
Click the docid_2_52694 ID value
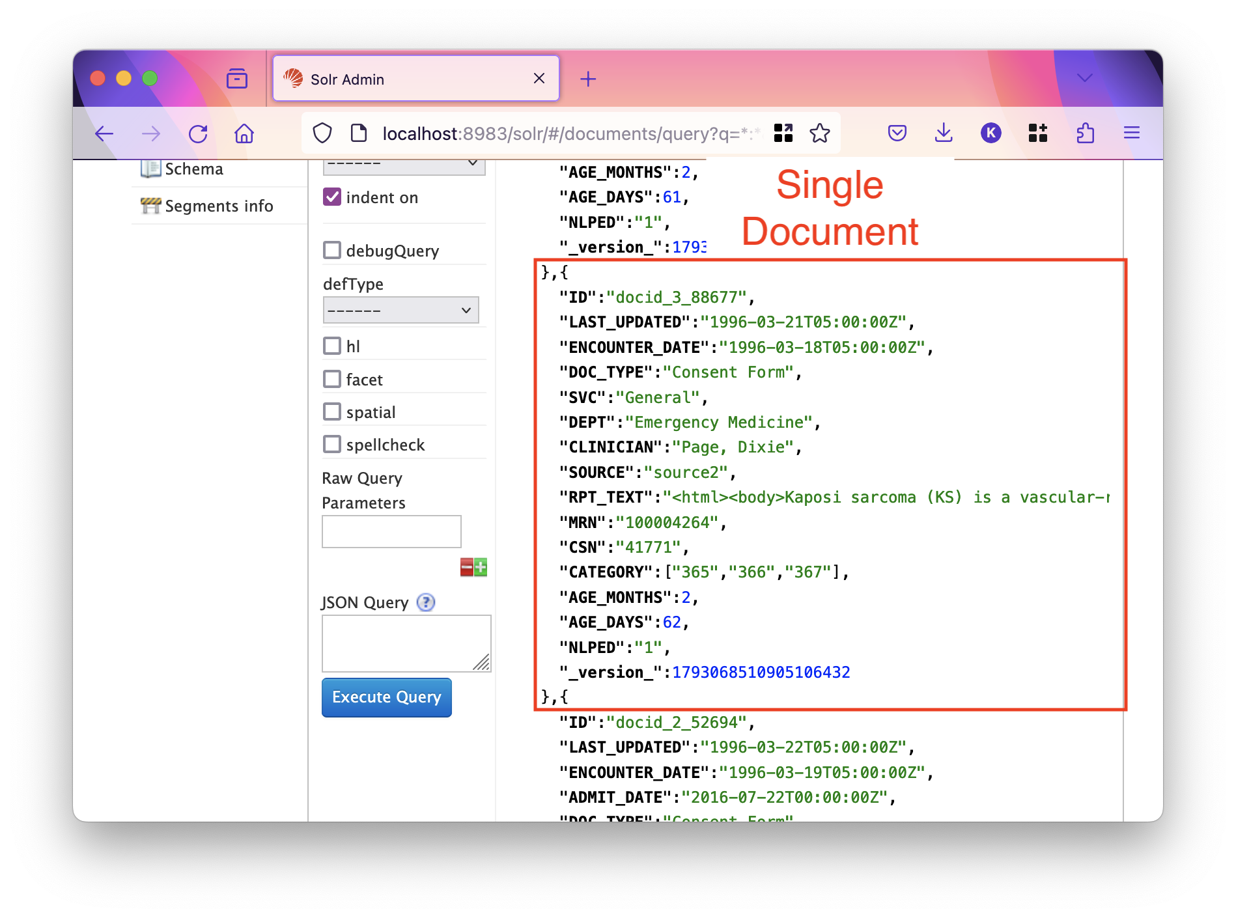click(676, 723)
